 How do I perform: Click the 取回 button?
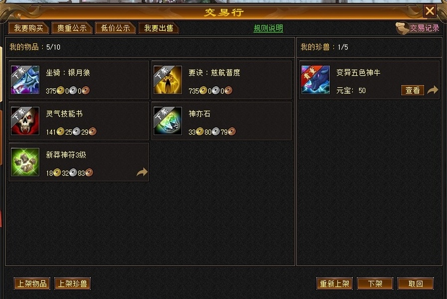click(x=416, y=284)
